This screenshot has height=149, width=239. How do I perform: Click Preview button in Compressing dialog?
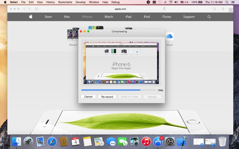(152, 97)
